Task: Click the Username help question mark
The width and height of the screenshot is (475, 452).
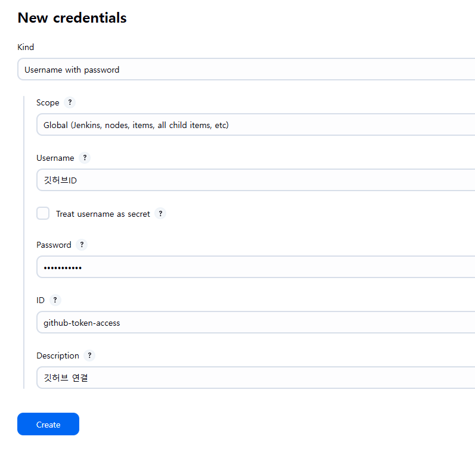Action: click(85, 158)
